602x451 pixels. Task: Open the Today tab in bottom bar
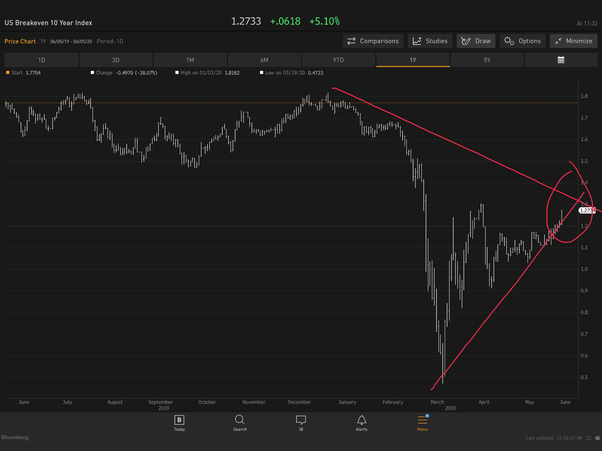pos(179,423)
